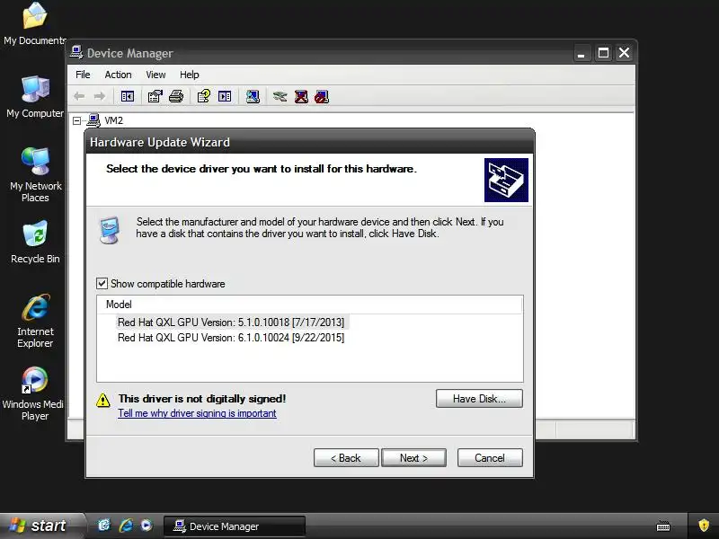Launch Internet Explorer from quick launch
Viewport: 719px width, 539px height.
[126, 525]
